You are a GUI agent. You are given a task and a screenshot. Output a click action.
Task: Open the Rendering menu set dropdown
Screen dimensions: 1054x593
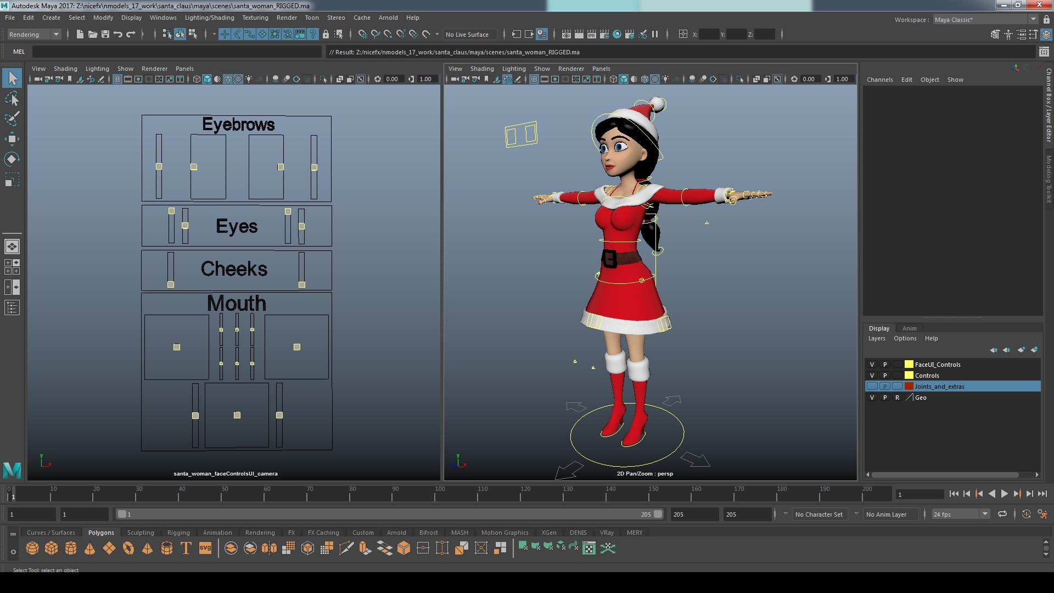tap(33, 35)
